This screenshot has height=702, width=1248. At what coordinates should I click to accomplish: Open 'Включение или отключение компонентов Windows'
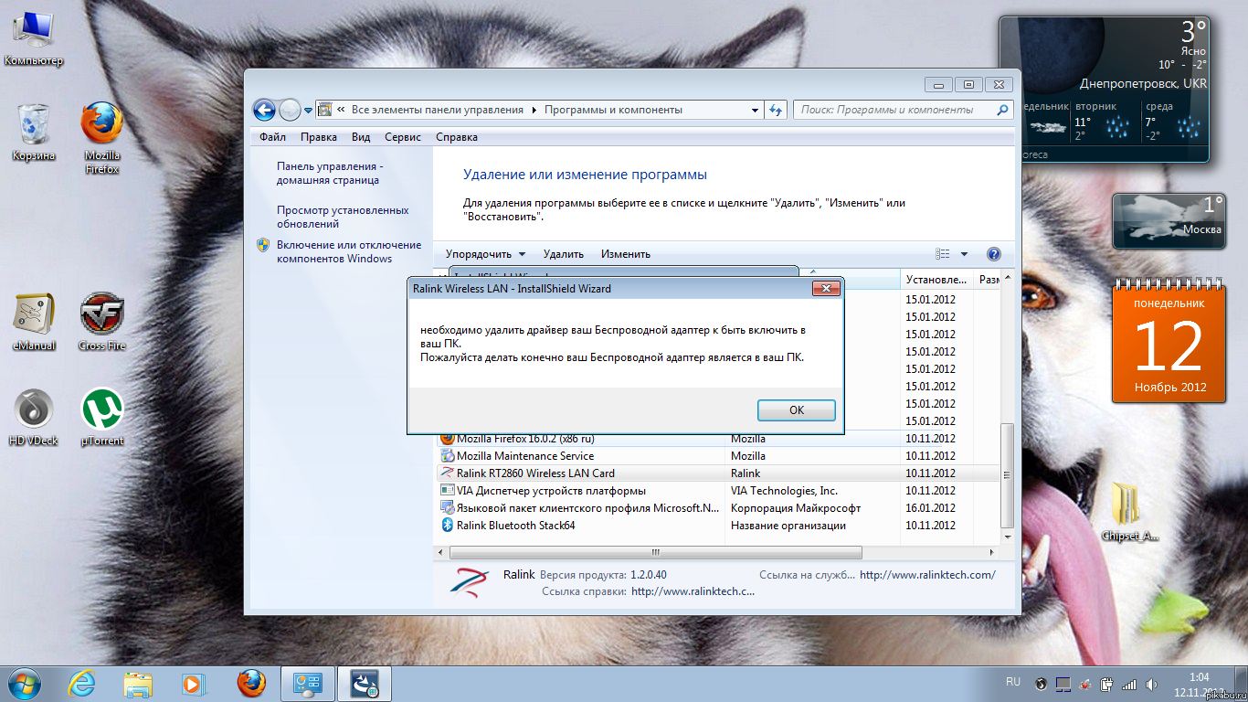pos(349,251)
